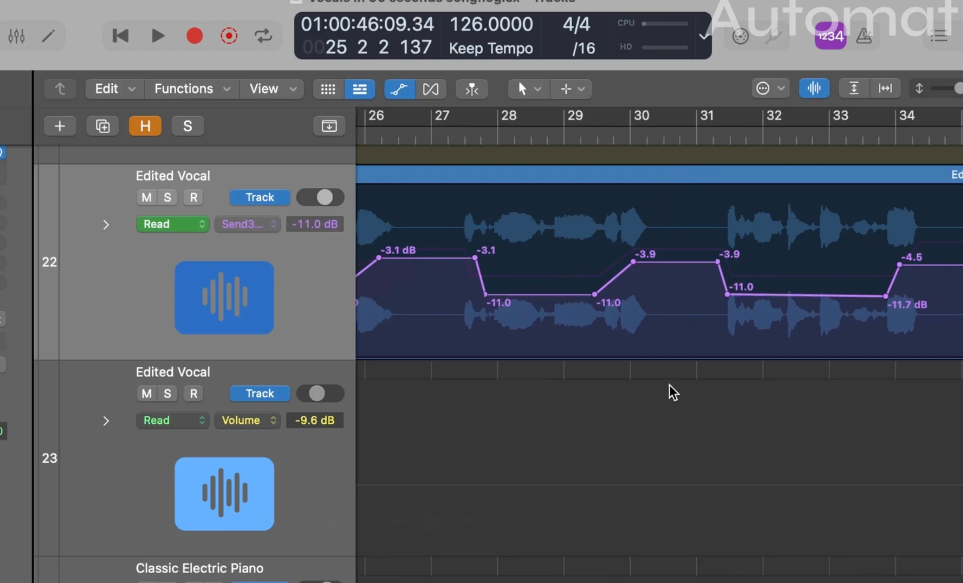Solo track 23 Edited Vocal
The height and width of the screenshot is (583, 963).
pos(167,394)
